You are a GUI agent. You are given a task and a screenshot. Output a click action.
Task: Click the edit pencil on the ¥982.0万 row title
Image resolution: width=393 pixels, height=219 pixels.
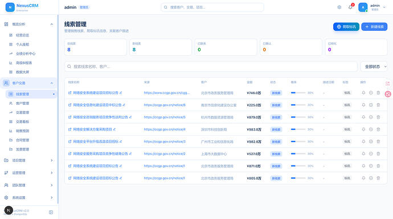point(121,141)
